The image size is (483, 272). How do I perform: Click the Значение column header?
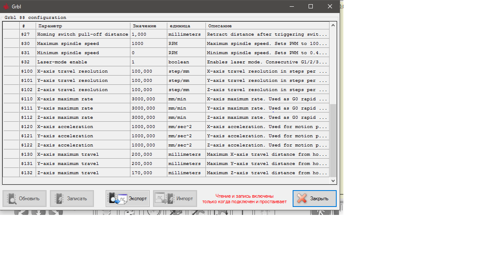tap(148, 26)
